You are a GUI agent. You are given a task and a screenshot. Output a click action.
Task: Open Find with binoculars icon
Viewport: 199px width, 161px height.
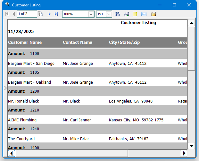[x=117, y=14]
